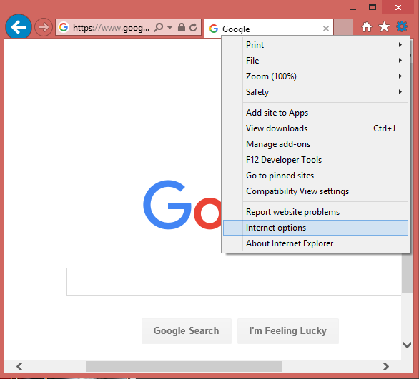The width and height of the screenshot is (419, 379).
Task: Open Favorites star icon
Action: click(384, 26)
